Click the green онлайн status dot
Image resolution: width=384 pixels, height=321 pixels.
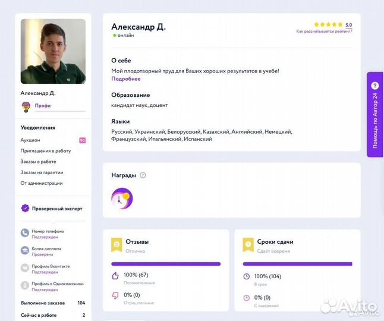click(114, 36)
